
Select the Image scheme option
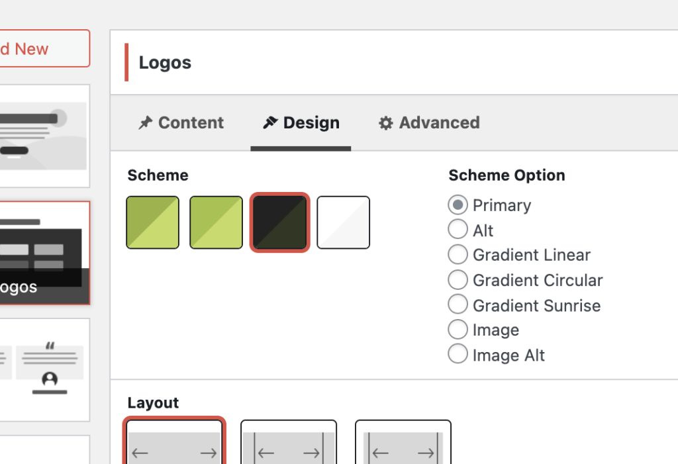tap(458, 330)
